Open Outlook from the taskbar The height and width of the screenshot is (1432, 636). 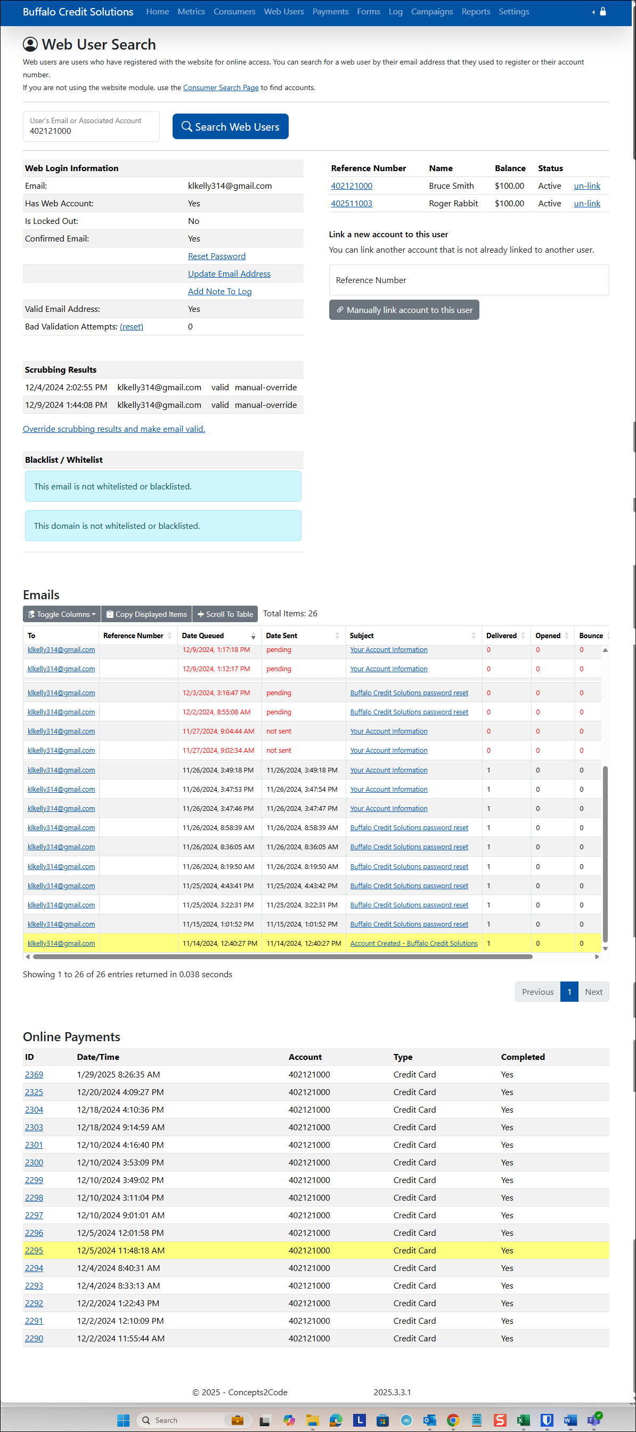429,1420
